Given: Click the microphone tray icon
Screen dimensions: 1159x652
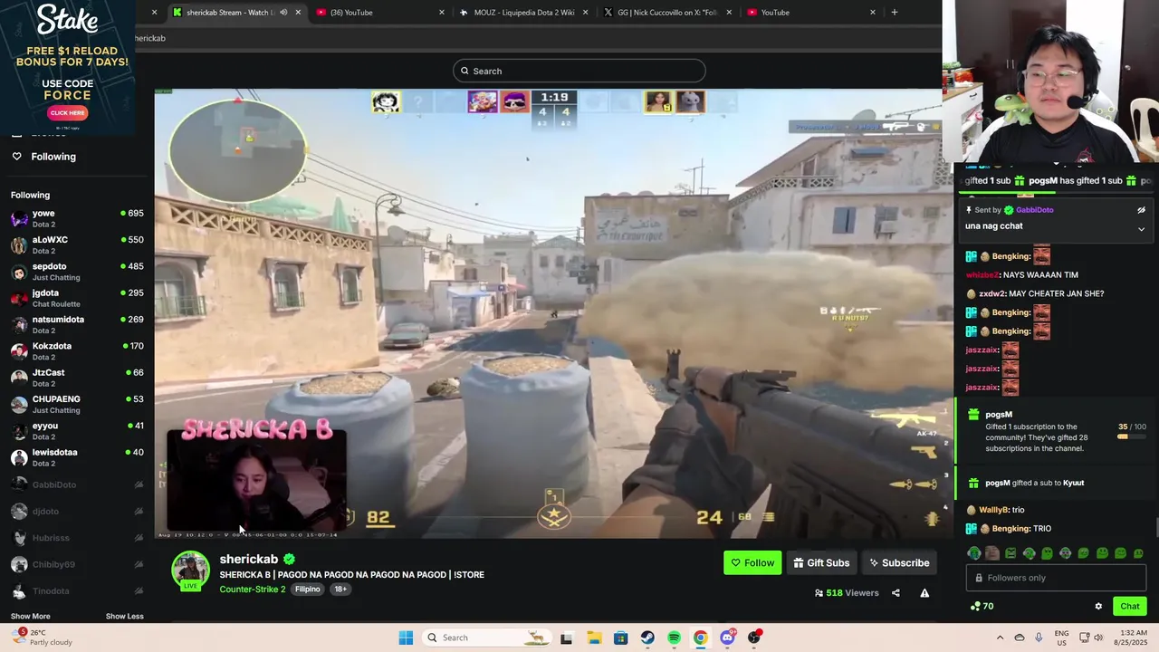Looking at the screenshot, I should click(x=1039, y=638).
